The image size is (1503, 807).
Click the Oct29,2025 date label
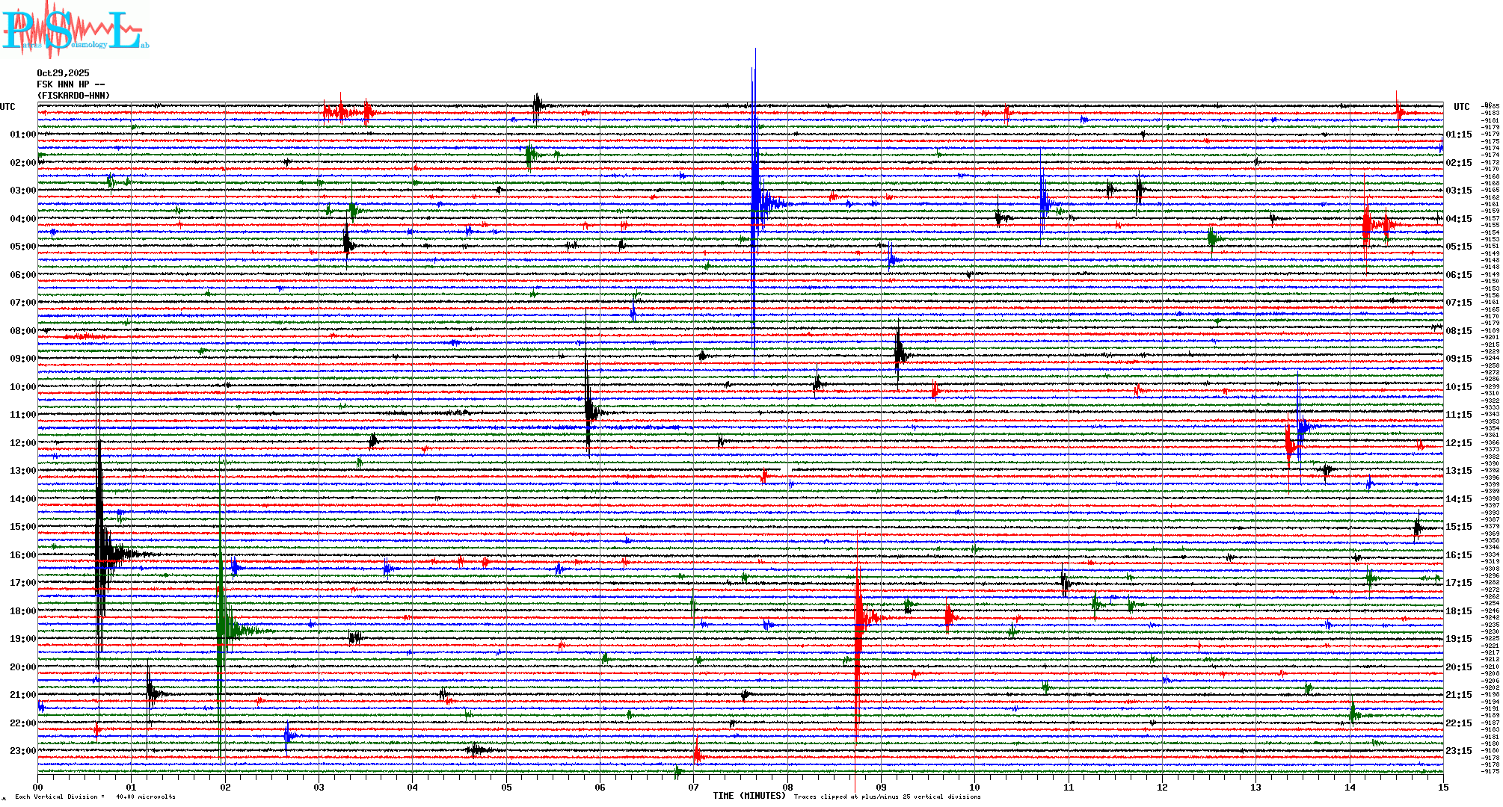point(63,73)
